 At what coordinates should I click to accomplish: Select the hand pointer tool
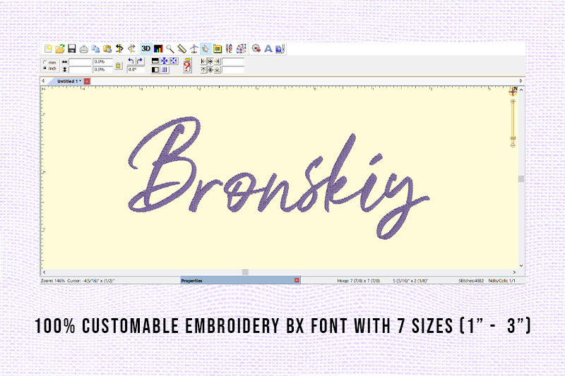pyautogui.click(x=206, y=49)
